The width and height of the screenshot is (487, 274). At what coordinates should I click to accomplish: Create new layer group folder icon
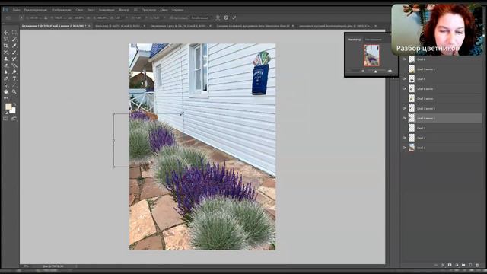coord(463,265)
